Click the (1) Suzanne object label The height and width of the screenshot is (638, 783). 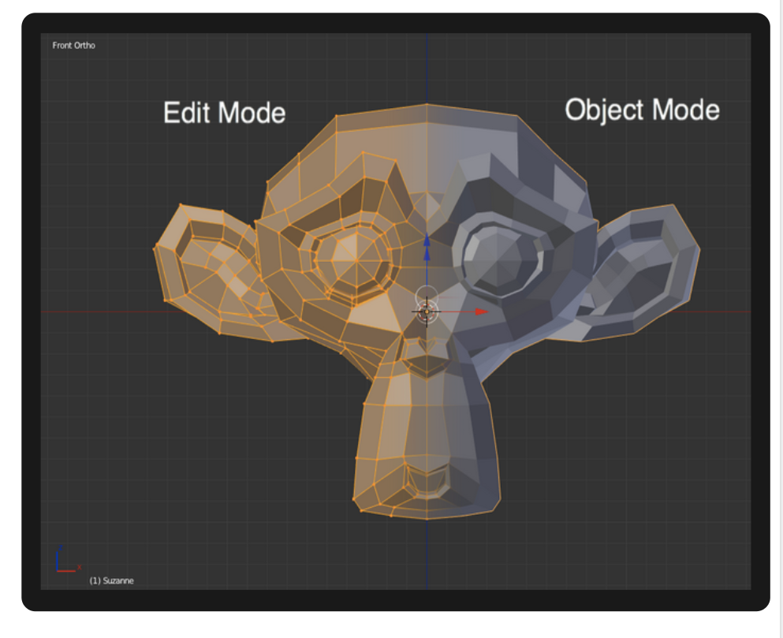(x=111, y=580)
